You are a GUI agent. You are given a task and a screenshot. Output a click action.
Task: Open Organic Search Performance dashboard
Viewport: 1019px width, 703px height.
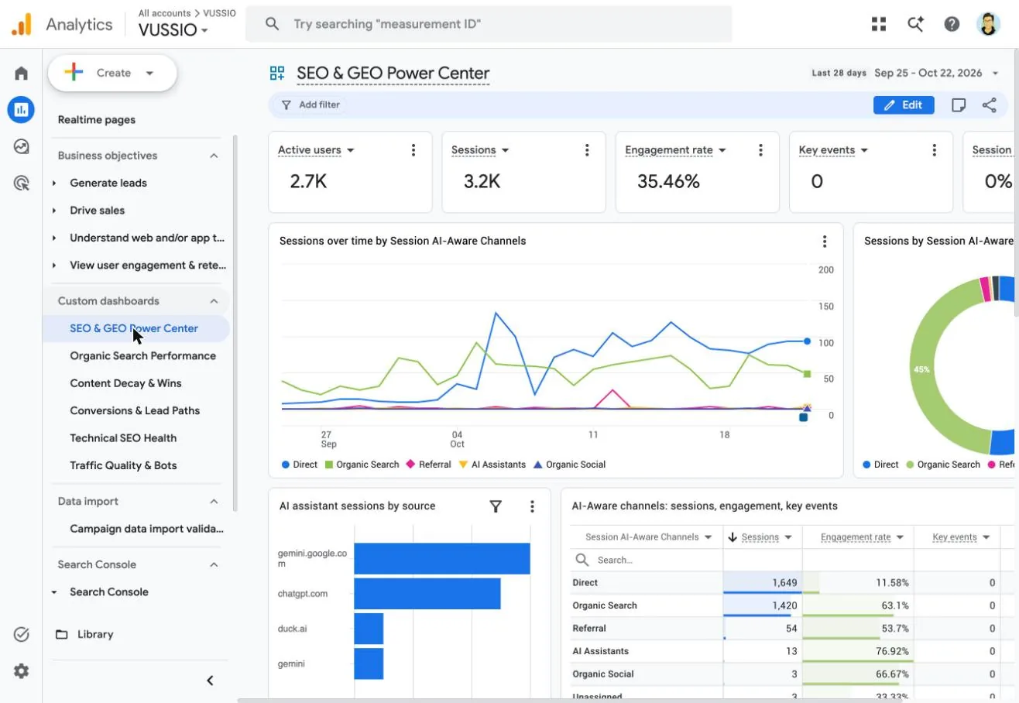coord(142,356)
